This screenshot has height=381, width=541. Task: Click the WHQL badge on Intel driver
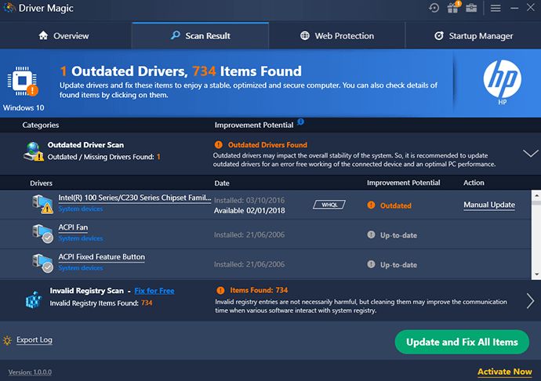[329, 205]
